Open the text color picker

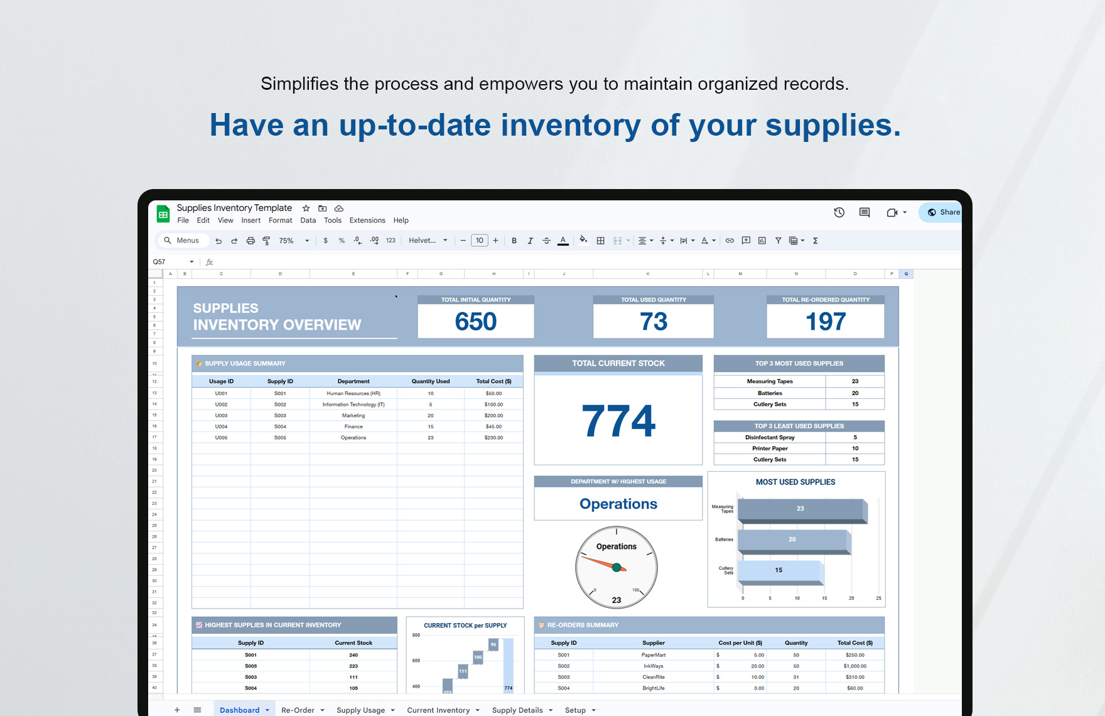[563, 241]
